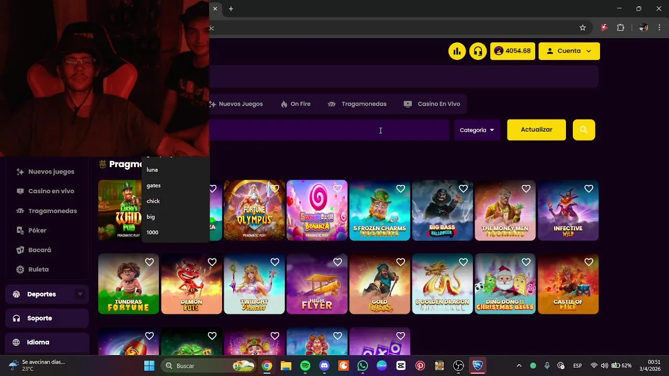Expand the Cuenta account menu
669x376 pixels.
pyautogui.click(x=569, y=51)
